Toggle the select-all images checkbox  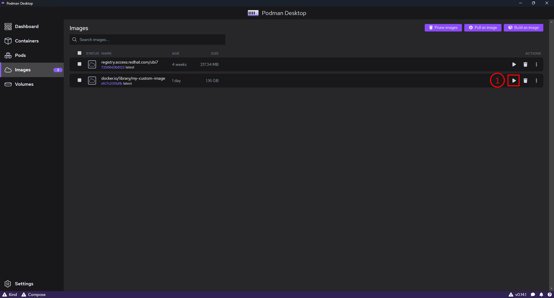(79, 53)
